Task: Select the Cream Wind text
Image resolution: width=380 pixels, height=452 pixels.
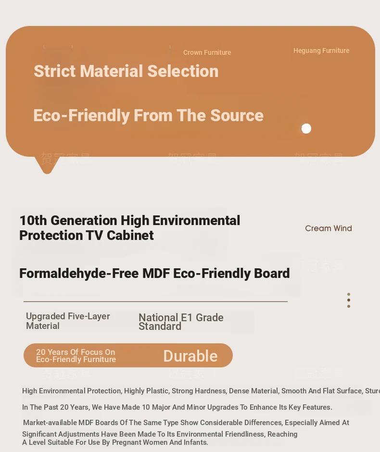Action: coord(329,228)
